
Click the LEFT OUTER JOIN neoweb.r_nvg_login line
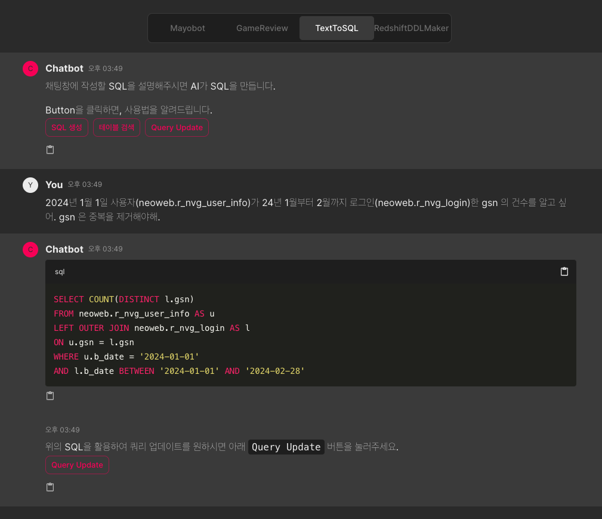click(x=152, y=328)
